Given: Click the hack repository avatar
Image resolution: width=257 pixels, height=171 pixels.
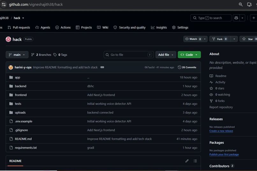Looking at the screenshot, I should [x=8, y=39].
